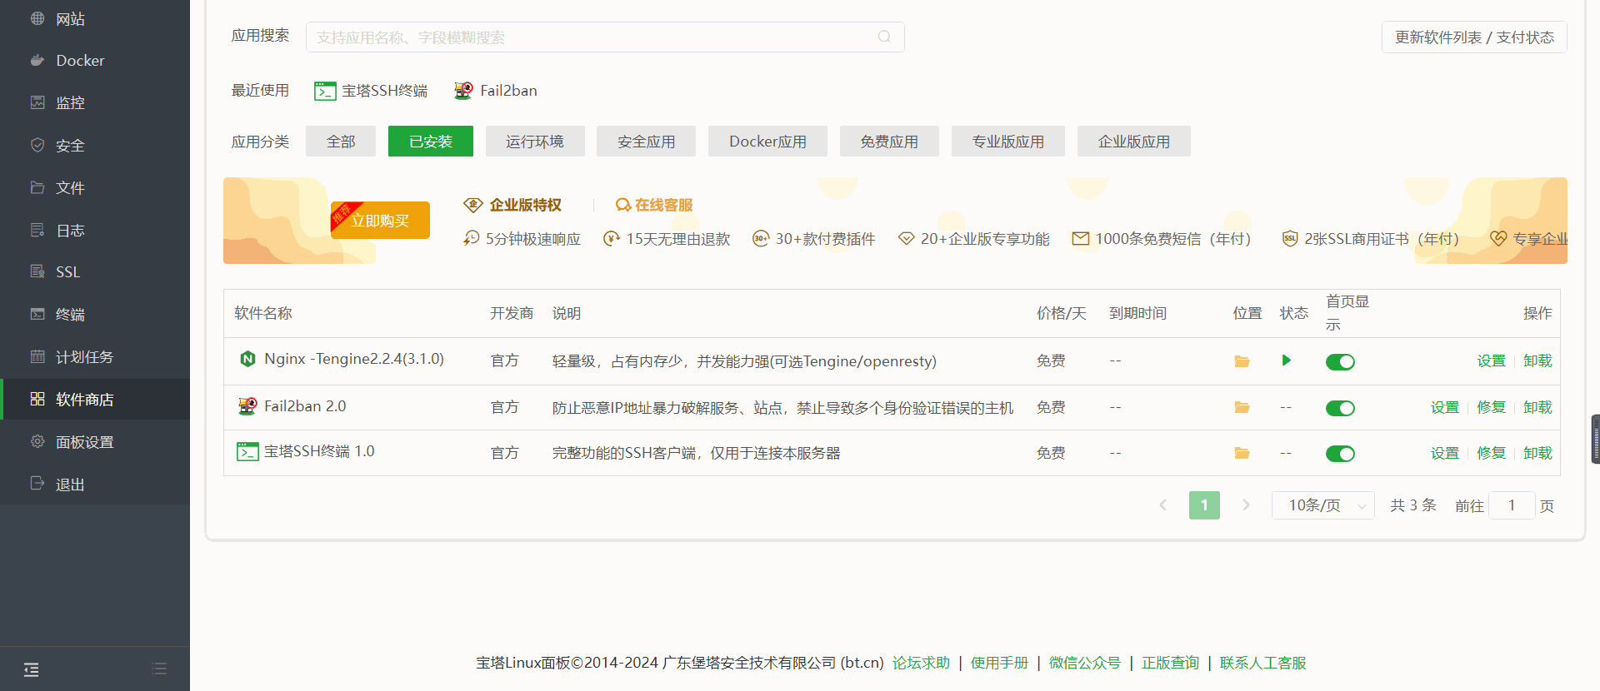Click the scrollbar handle on right edge
Screen dimensions: 1600x691
point(1595,439)
